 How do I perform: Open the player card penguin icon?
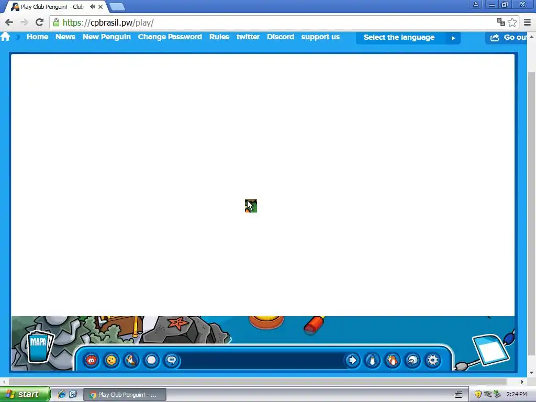click(x=373, y=360)
